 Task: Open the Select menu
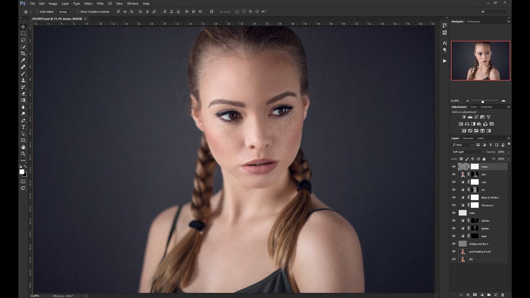tap(88, 3)
